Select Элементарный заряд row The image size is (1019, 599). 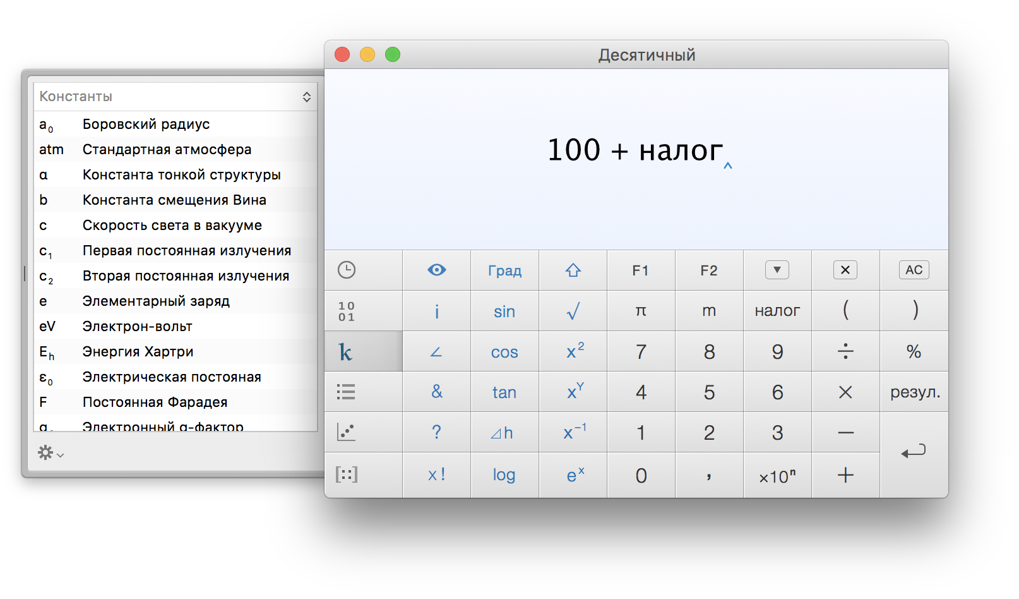click(x=176, y=301)
